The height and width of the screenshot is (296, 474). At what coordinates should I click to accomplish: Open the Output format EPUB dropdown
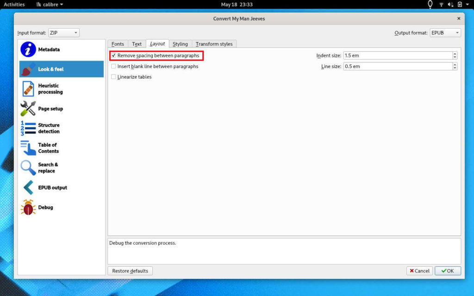[445, 33]
